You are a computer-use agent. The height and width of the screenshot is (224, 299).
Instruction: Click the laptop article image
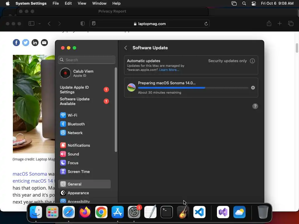coord(34,104)
